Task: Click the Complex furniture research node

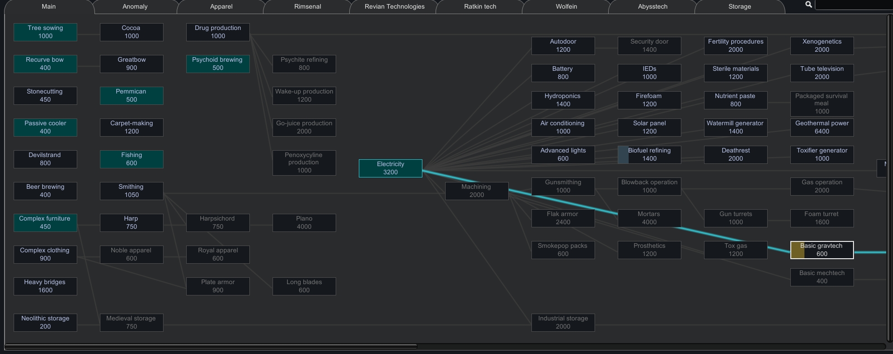Action: point(45,223)
